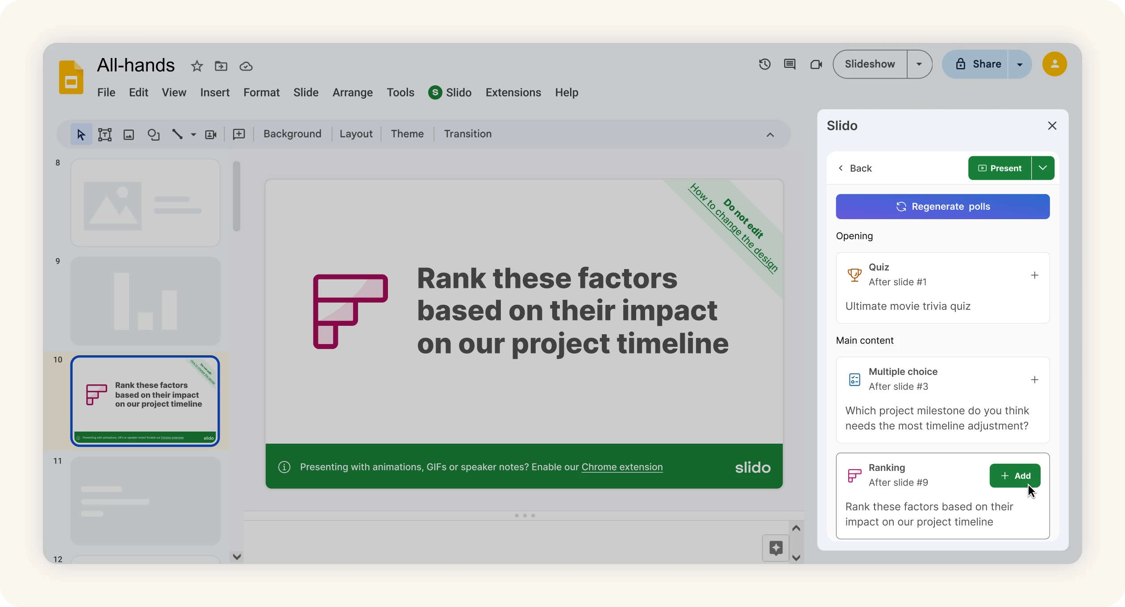The image size is (1125, 607).
Task: Select the text box tool
Action: click(x=104, y=134)
